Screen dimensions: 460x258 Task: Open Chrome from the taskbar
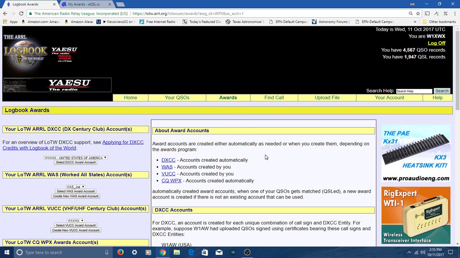162,252
